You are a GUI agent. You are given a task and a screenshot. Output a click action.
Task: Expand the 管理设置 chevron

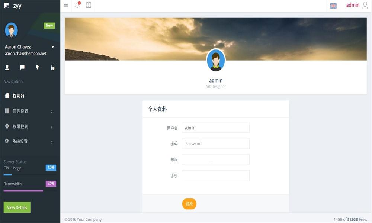tap(52, 111)
